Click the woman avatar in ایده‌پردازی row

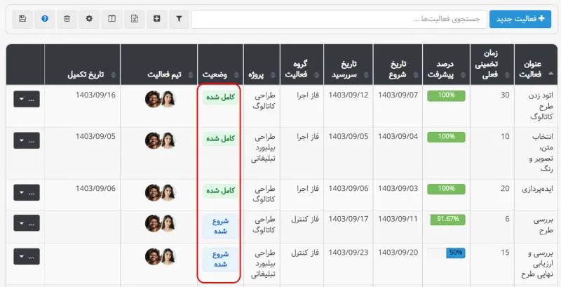pyautogui.click(x=168, y=192)
